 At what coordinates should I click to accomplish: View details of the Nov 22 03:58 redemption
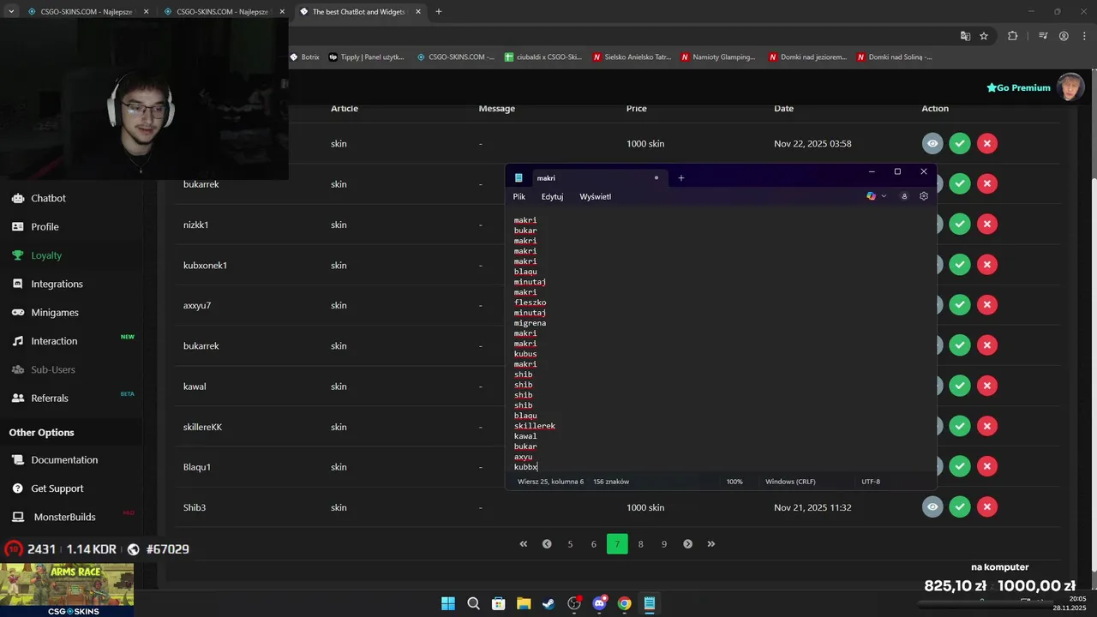932,143
